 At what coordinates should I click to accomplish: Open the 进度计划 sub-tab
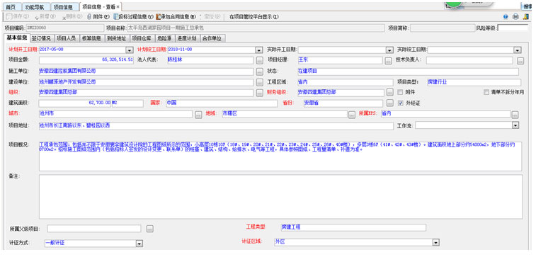(x=187, y=38)
